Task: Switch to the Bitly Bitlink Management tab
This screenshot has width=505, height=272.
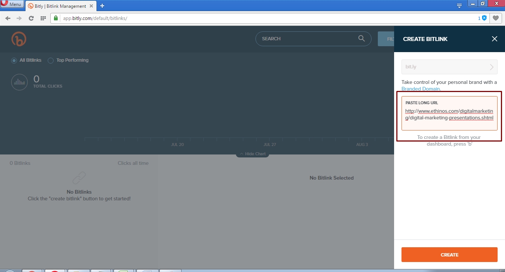Action: pos(60,6)
